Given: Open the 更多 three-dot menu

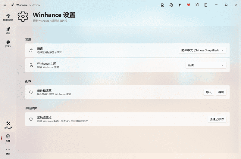Looking at the screenshot, I should pos(8,151).
